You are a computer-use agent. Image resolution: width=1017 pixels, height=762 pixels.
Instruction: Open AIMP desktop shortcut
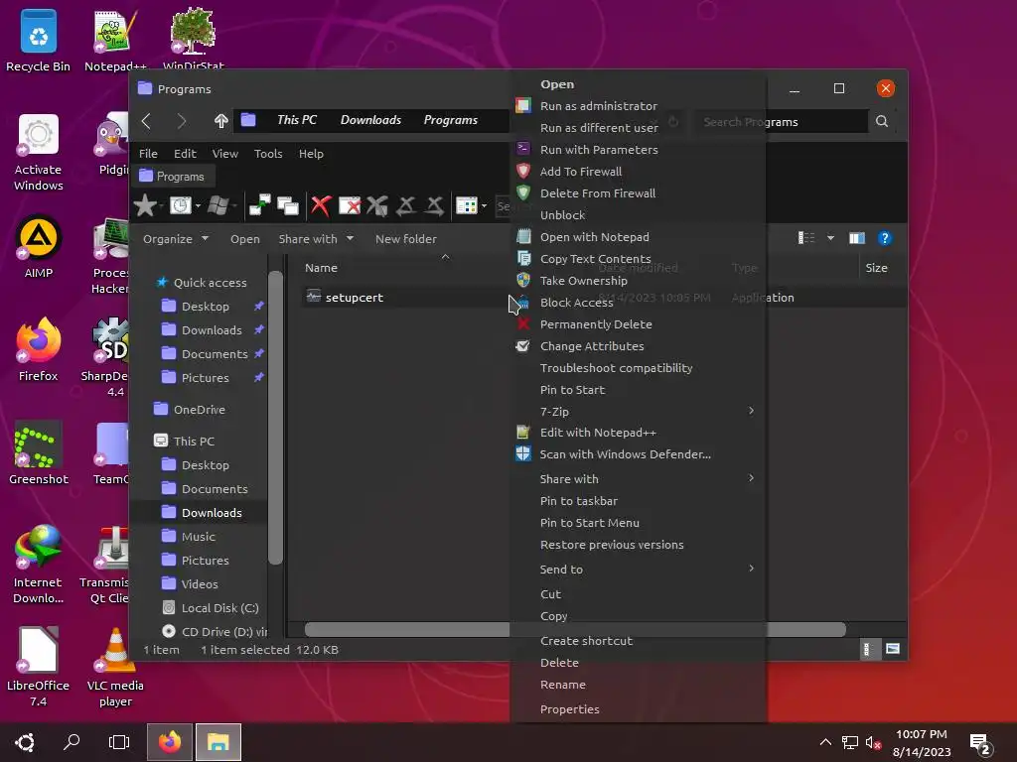pos(39,247)
